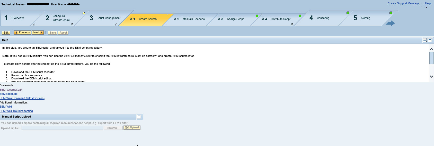Collapse the Help panel tray
The height and width of the screenshot is (146, 434).
(x=430, y=40)
